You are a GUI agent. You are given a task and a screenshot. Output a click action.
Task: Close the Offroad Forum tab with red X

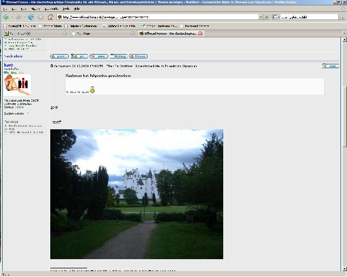pos(201,33)
